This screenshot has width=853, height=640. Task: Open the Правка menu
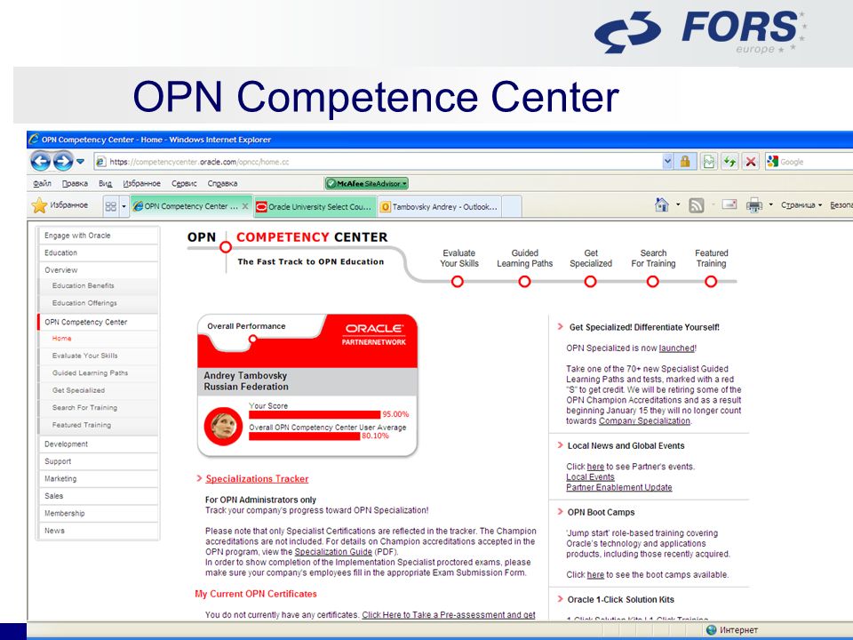(75, 183)
